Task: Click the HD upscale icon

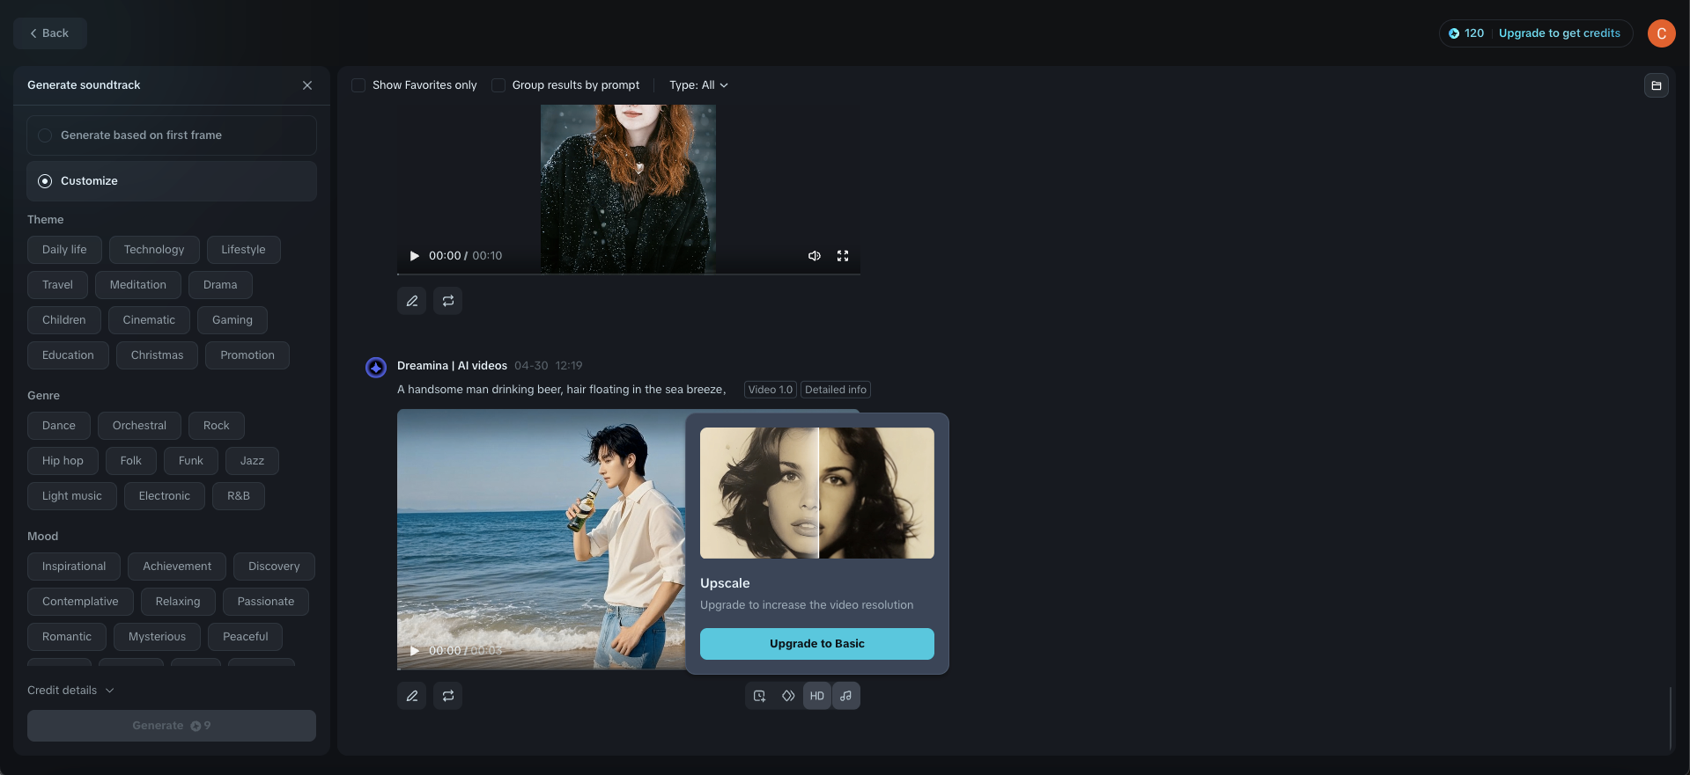Action: pos(817,696)
